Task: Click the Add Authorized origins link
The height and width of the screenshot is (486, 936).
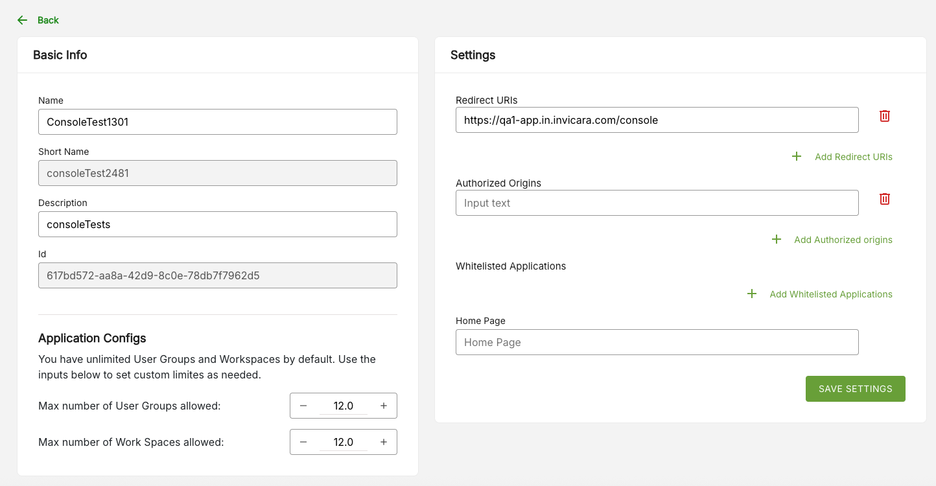Action: click(x=843, y=240)
